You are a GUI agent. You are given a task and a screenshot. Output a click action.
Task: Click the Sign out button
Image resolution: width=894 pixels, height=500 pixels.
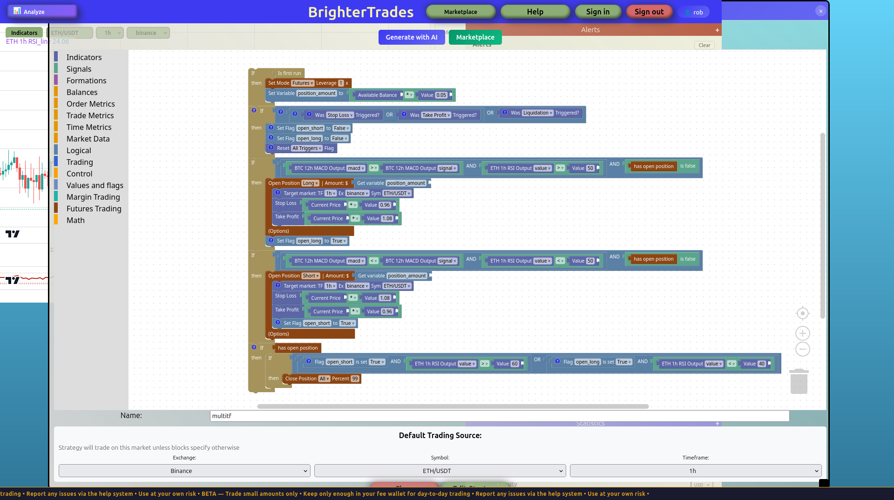coord(649,12)
